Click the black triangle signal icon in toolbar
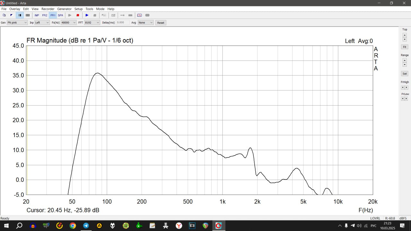The width and height of the screenshot is (411, 231). 12,15
